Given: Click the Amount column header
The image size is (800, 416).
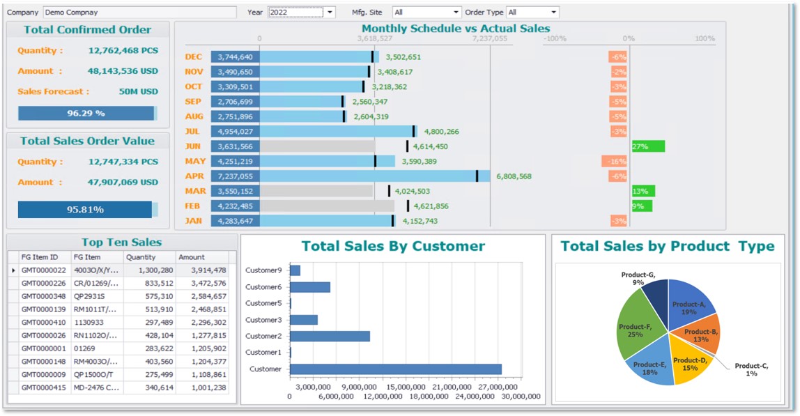Looking at the screenshot, I should [x=201, y=257].
